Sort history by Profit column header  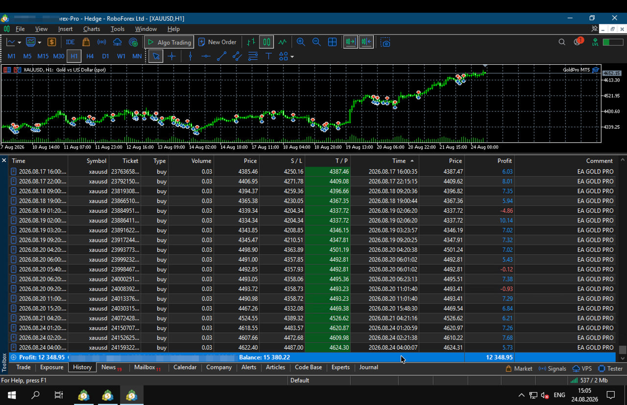point(489,160)
